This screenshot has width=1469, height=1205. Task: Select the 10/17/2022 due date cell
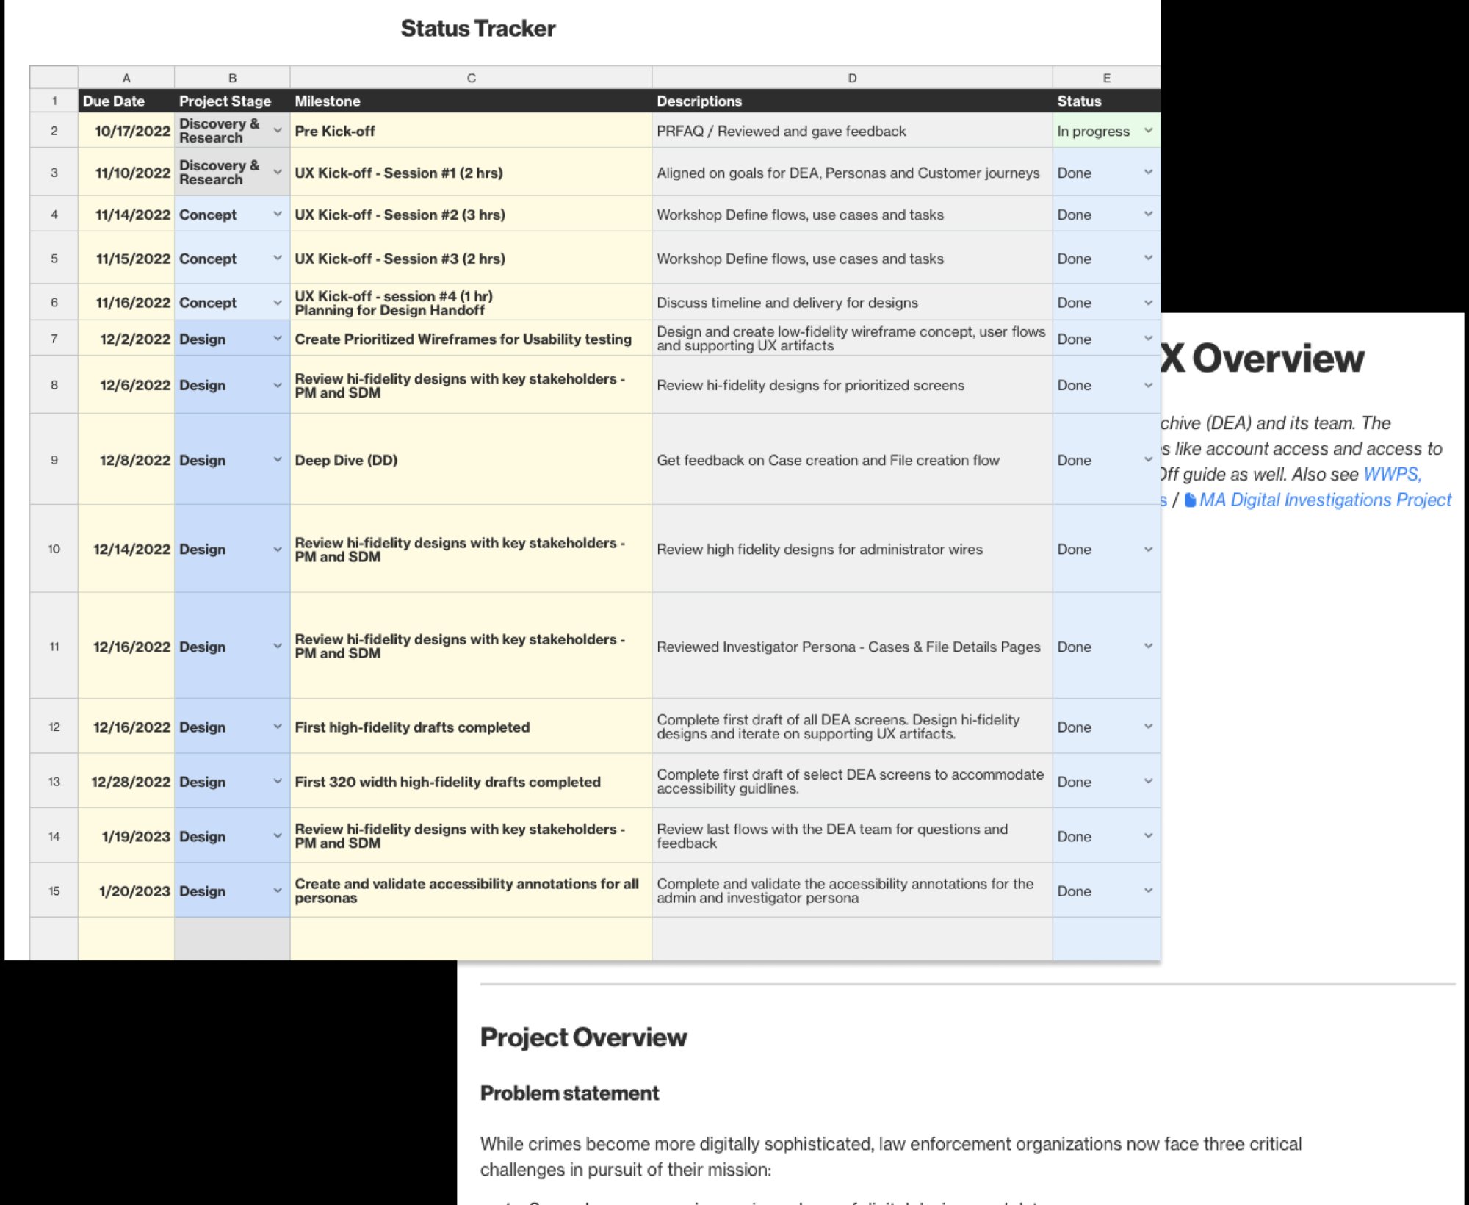pos(125,131)
